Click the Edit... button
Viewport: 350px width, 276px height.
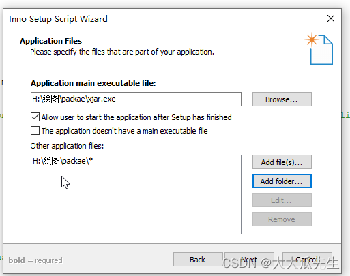(x=282, y=200)
